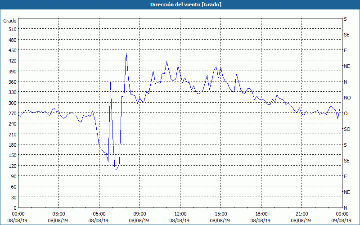
Task: Click the 210 degree axis label
Action: tap(13, 134)
